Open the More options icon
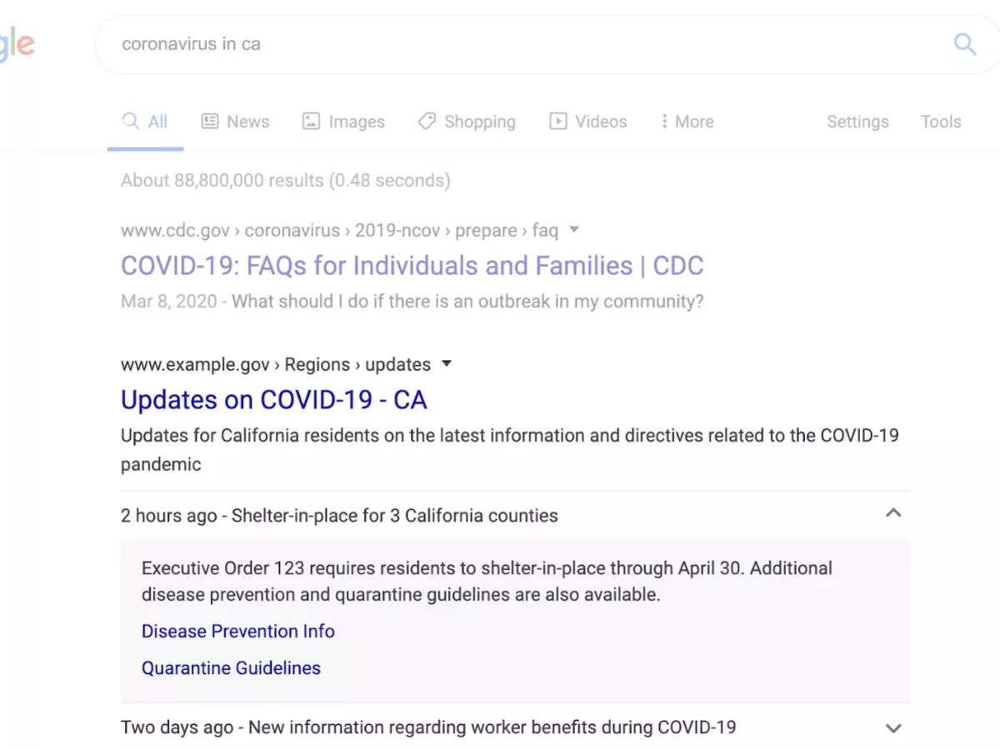This screenshot has height=750, width=1000. 664,121
